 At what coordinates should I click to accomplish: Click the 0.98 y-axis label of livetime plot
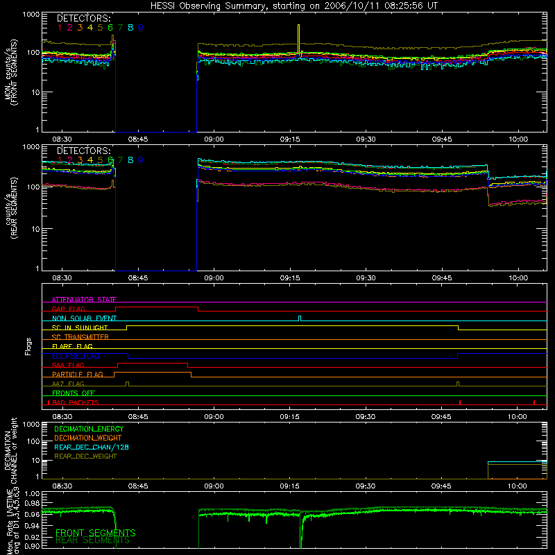[x=32, y=504]
